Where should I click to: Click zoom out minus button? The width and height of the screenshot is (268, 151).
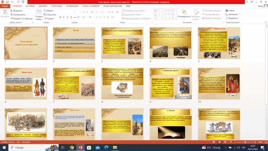point(235,142)
